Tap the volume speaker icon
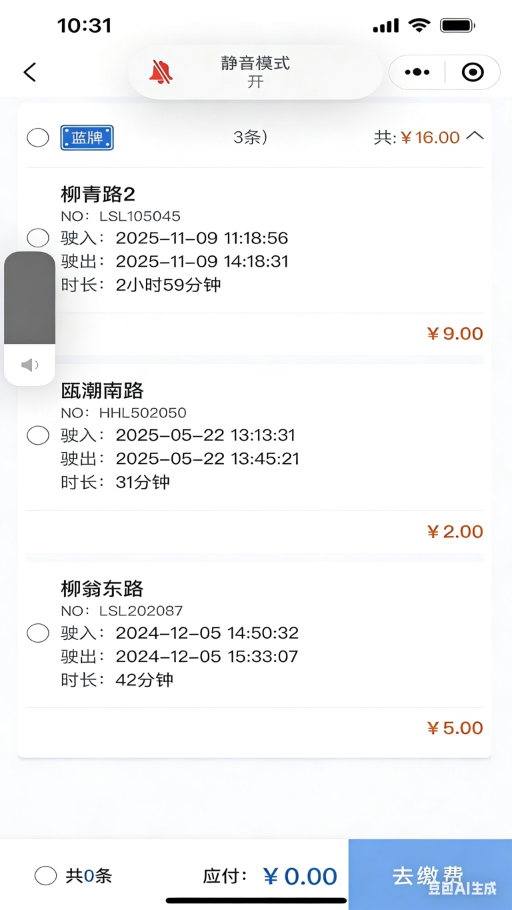 point(29,365)
